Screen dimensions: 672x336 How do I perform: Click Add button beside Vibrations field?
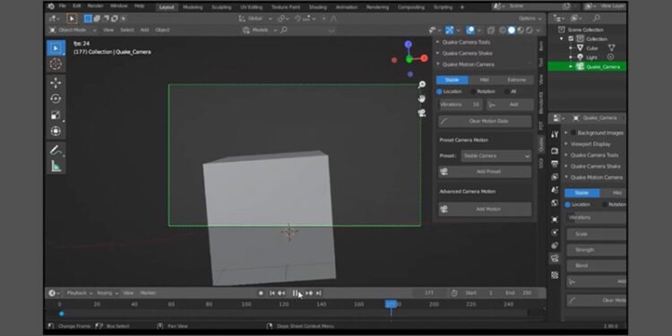click(510, 105)
